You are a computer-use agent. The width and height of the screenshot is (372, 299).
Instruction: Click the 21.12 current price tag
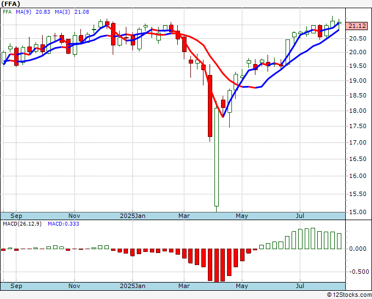(x=357, y=26)
